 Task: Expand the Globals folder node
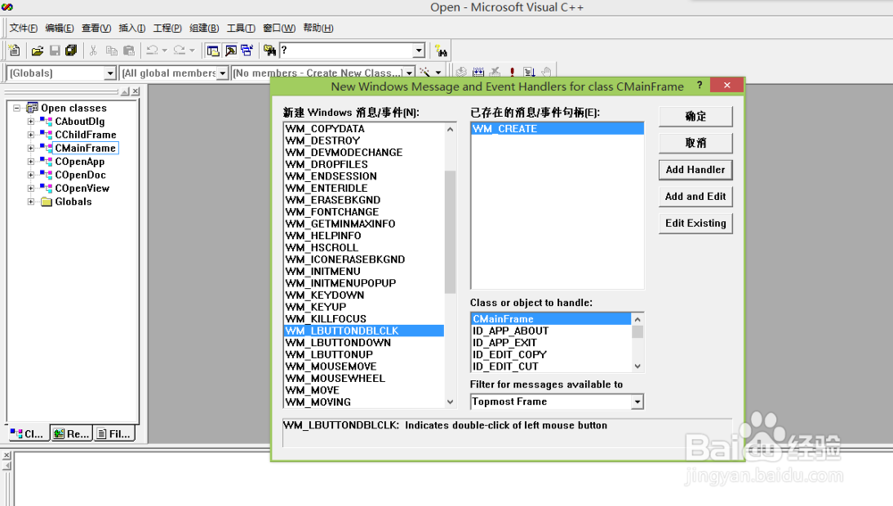click(x=30, y=202)
